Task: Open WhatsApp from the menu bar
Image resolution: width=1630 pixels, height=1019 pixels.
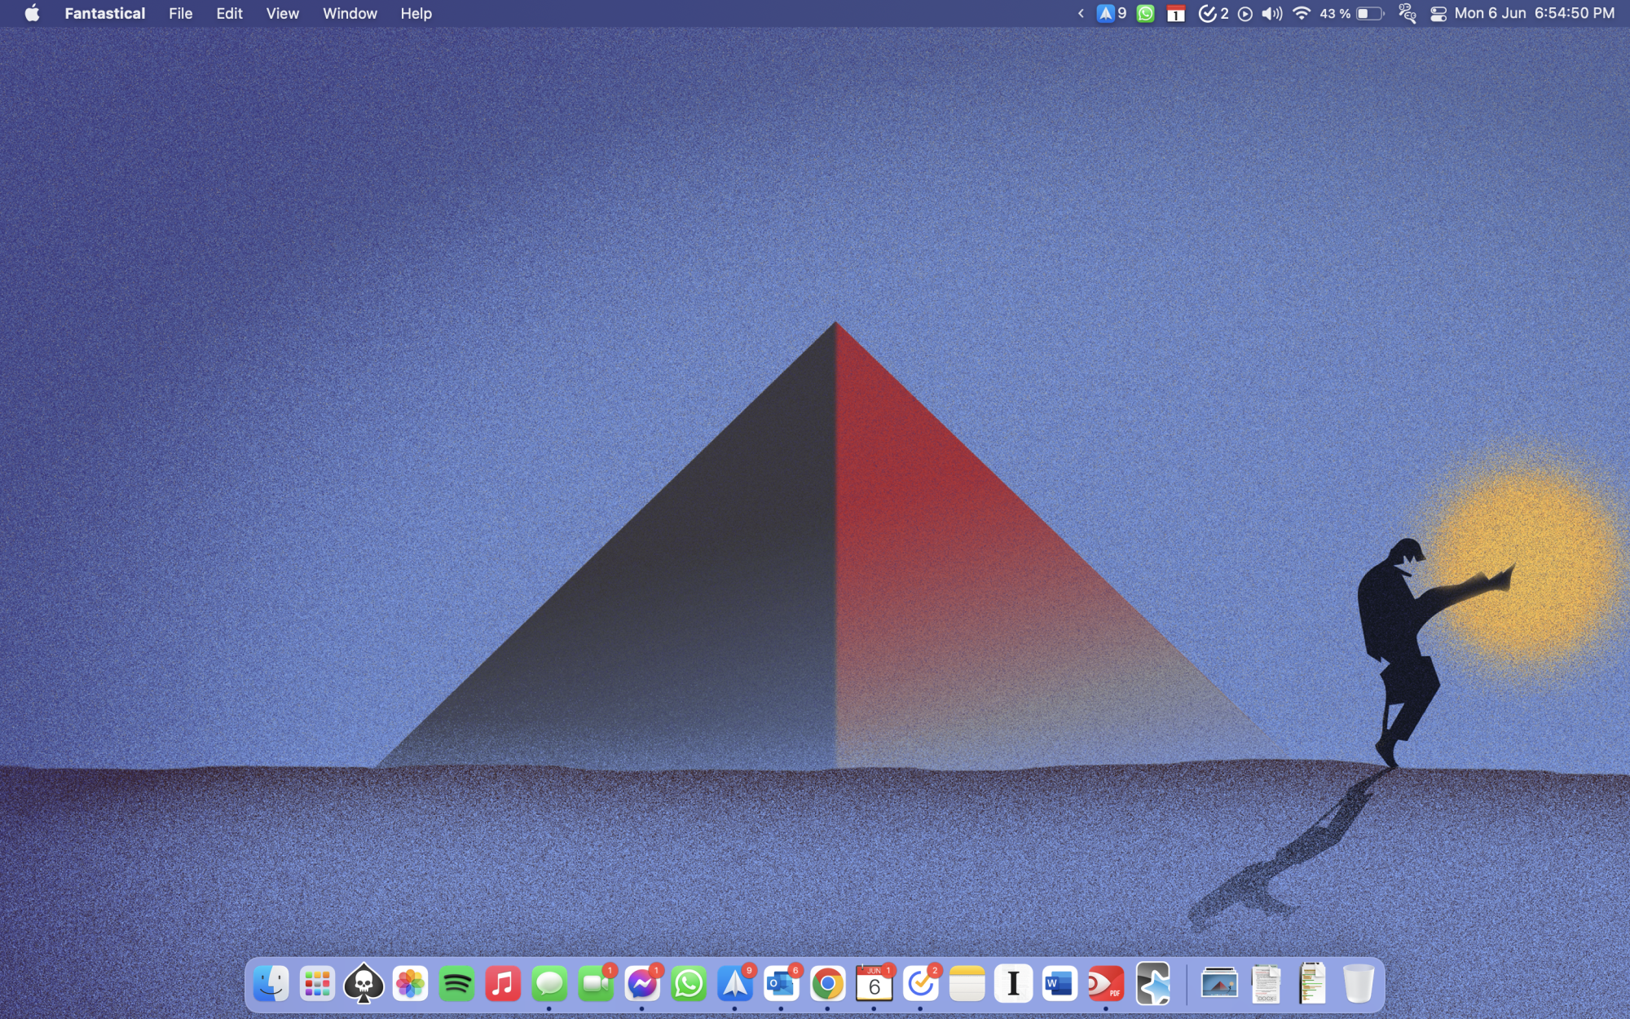Action: [x=1145, y=14]
